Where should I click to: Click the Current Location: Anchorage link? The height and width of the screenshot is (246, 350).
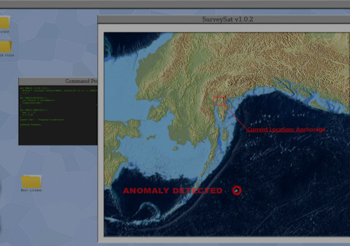[286, 129]
